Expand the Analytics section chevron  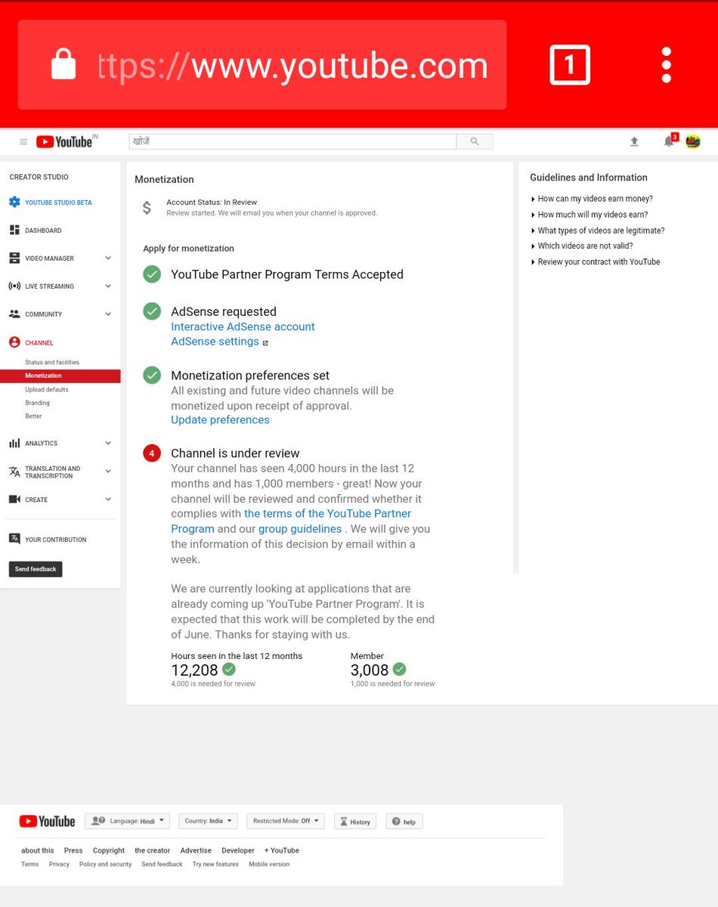click(x=108, y=443)
